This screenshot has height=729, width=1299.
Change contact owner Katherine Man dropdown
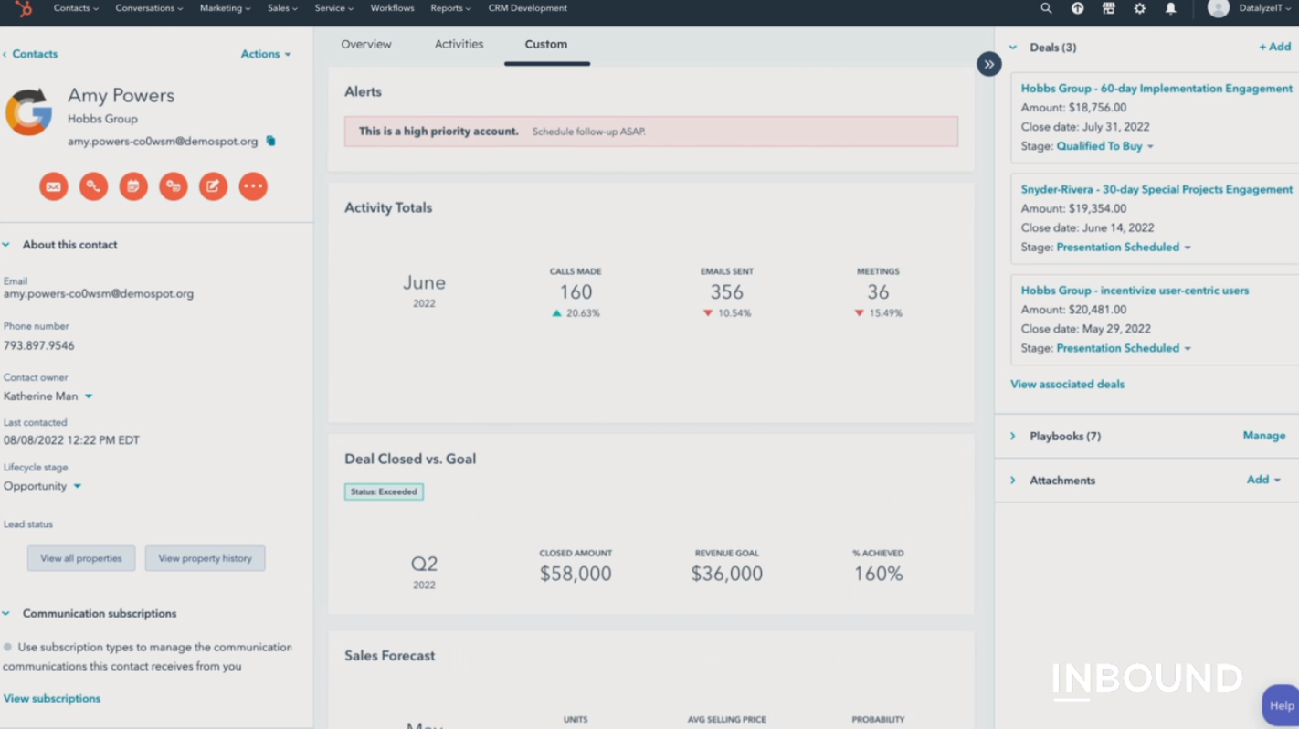[48, 396]
